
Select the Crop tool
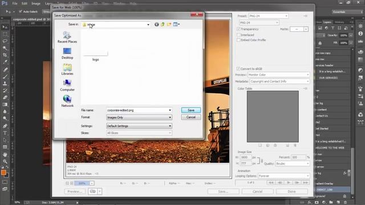5,55
